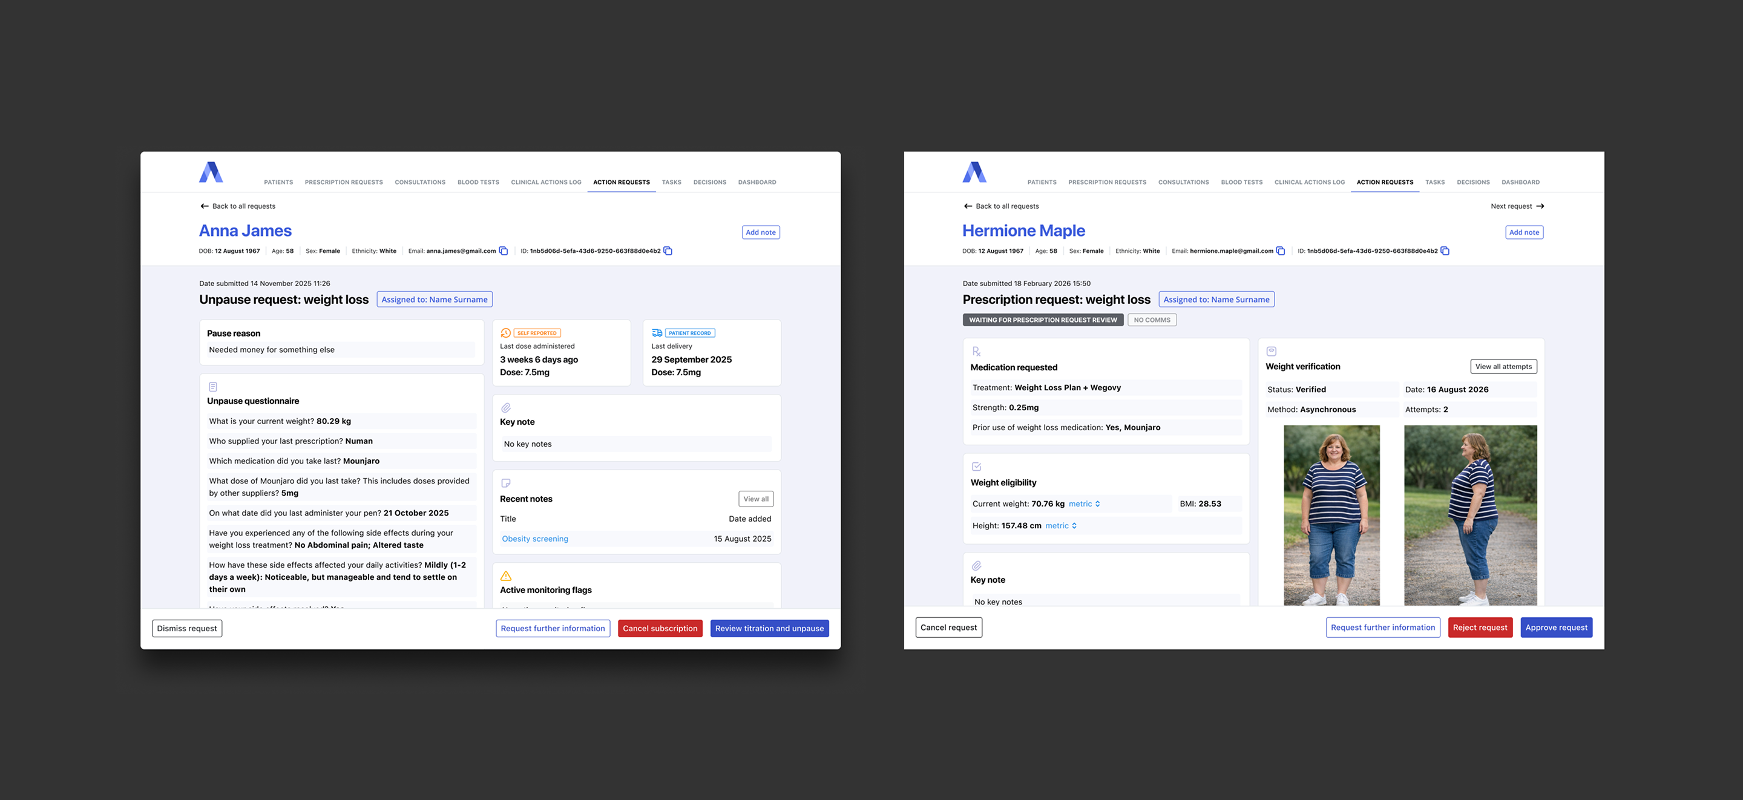Click Assigned to Name Surname on the prescription request
1743x800 pixels.
point(1216,299)
